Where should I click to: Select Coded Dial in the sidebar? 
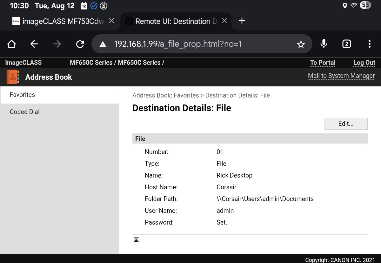coord(25,112)
